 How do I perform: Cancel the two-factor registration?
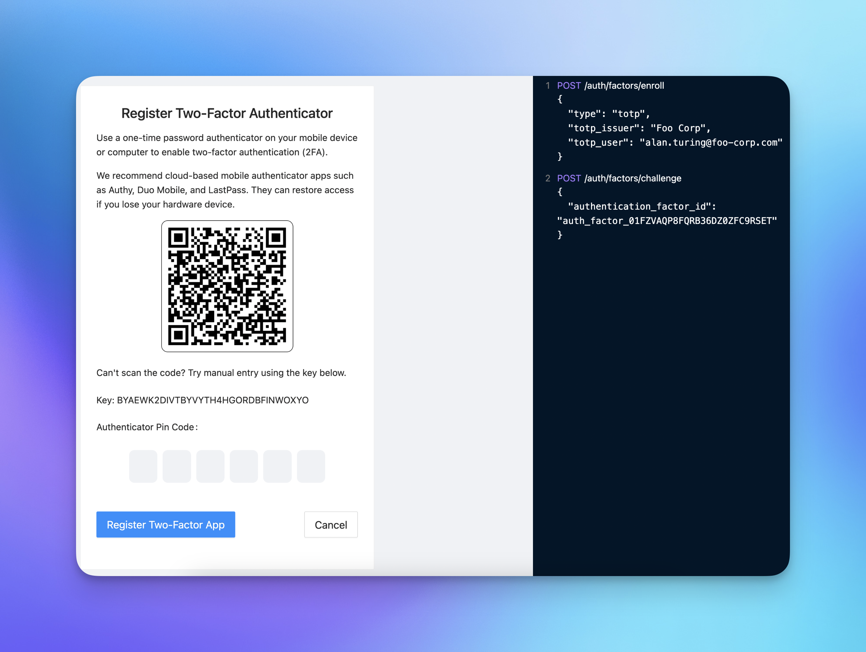point(331,524)
